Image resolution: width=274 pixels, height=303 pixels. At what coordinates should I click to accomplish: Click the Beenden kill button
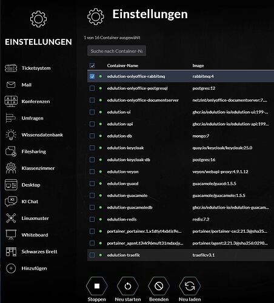(159, 289)
